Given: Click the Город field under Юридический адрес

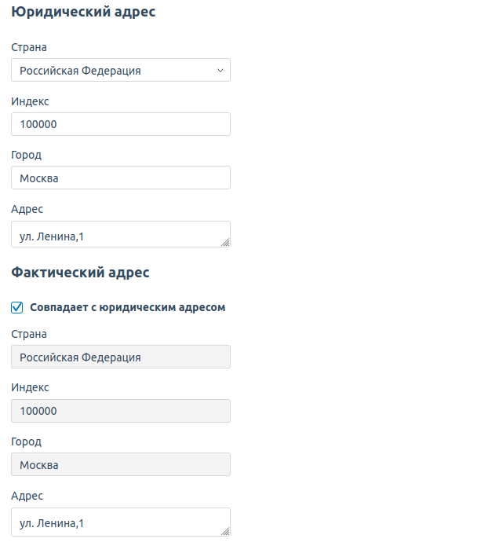Looking at the screenshot, I should point(121,178).
